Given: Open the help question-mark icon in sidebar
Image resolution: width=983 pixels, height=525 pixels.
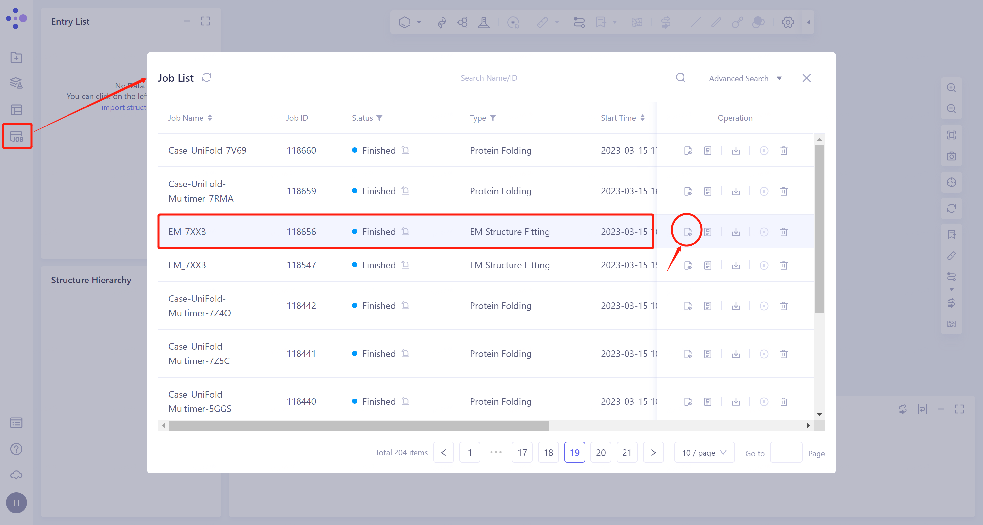Looking at the screenshot, I should click(16, 449).
